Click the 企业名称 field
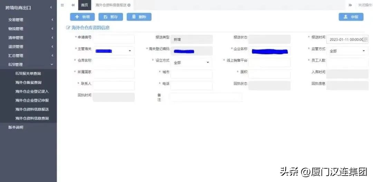373x182 pixels. [x=269, y=51]
